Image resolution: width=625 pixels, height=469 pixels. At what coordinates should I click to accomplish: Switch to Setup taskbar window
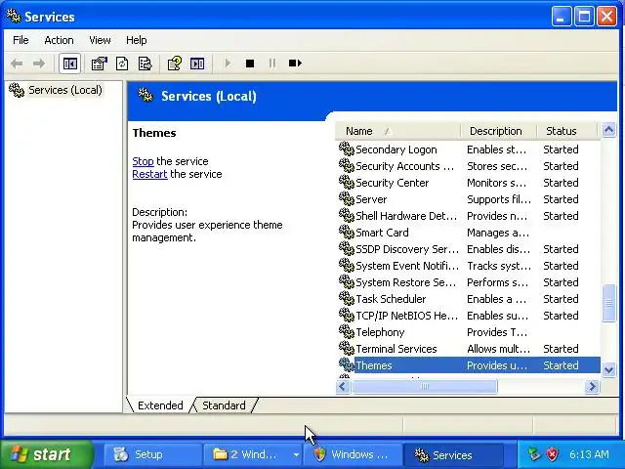coord(152,454)
